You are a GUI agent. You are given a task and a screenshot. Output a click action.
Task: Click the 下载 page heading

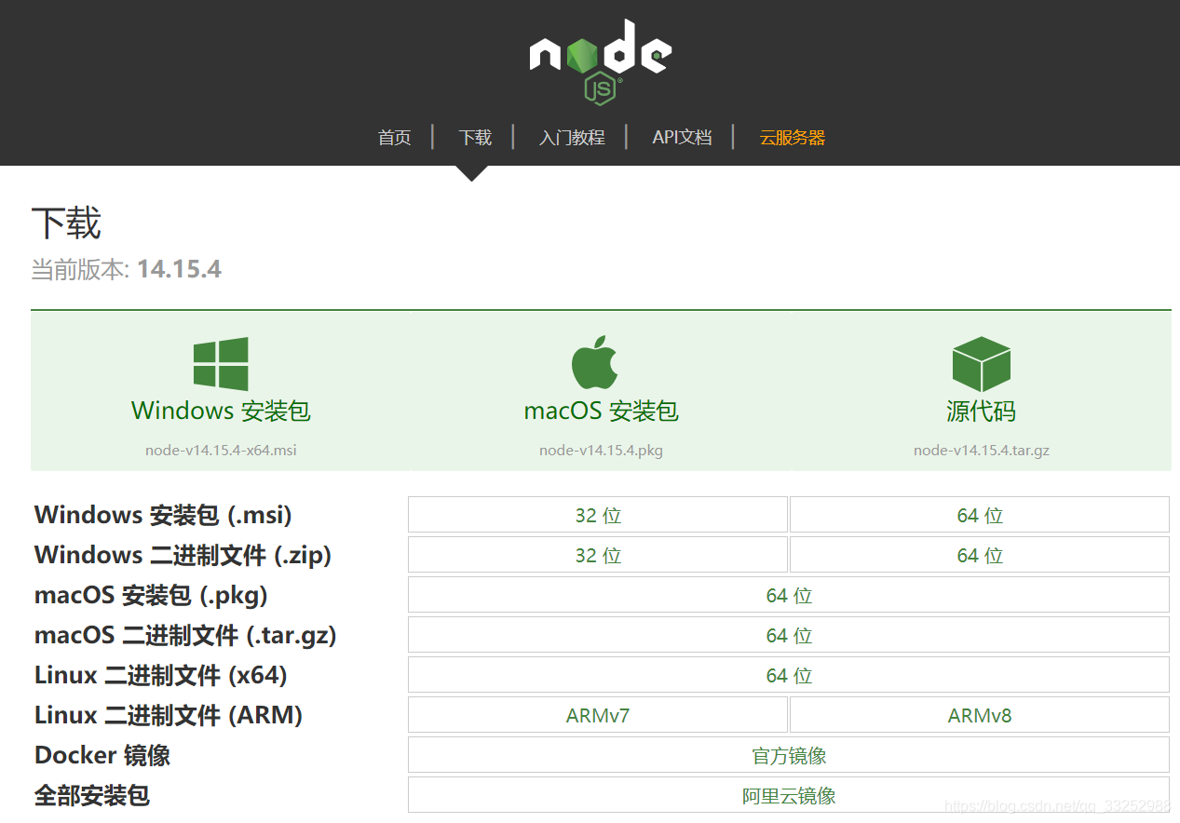coord(66,223)
